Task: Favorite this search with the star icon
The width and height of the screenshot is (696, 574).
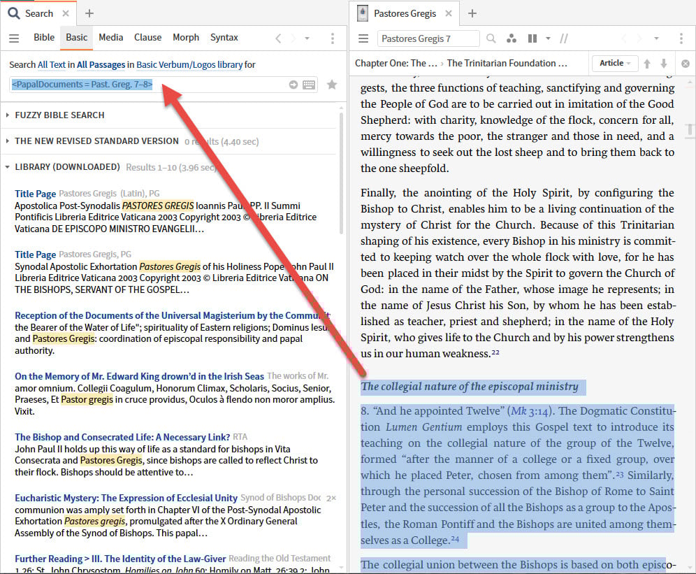Action: [331, 85]
